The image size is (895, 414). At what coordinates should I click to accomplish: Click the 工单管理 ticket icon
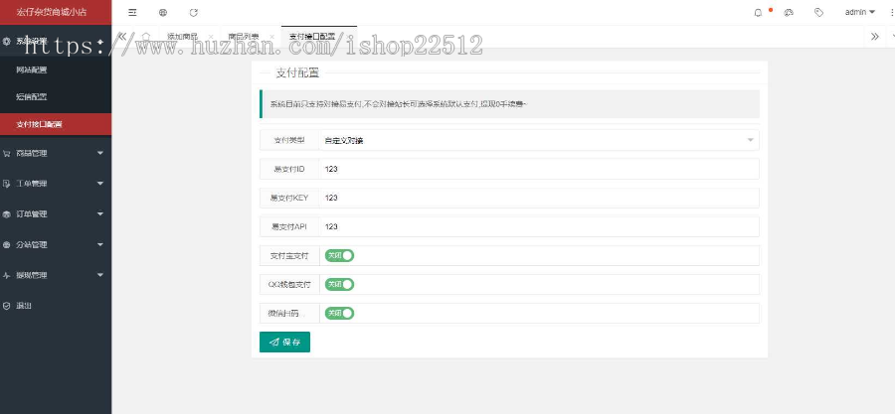[7, 184]
